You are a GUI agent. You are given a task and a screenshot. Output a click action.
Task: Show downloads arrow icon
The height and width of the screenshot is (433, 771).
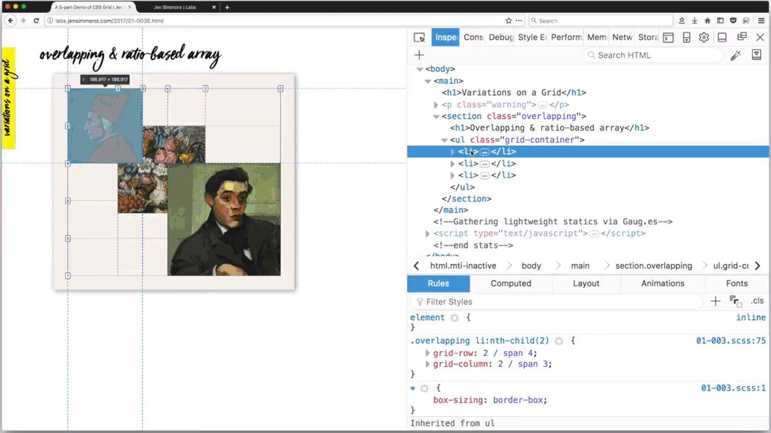[694, 21]
